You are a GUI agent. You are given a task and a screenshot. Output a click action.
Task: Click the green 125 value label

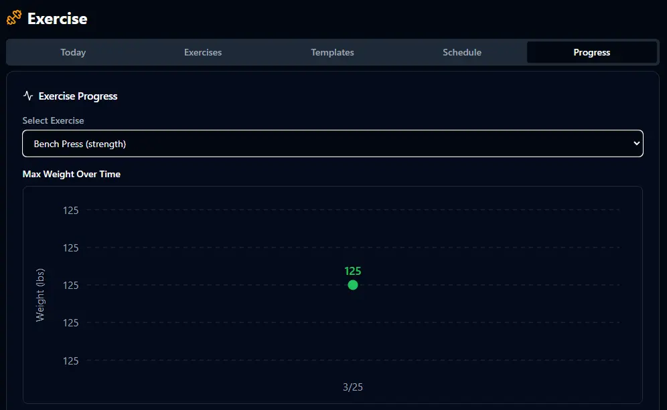353,271
